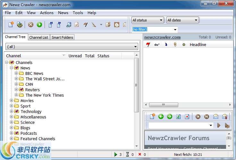The width and height of the screenshot is (236, 160).
Task: Open the (all) channel group dropdown
Action: 72,47
